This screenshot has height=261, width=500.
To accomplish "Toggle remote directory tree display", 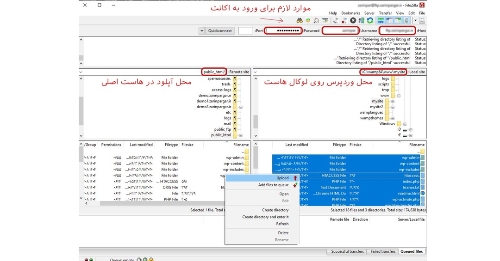I will [x=389, y=20].
